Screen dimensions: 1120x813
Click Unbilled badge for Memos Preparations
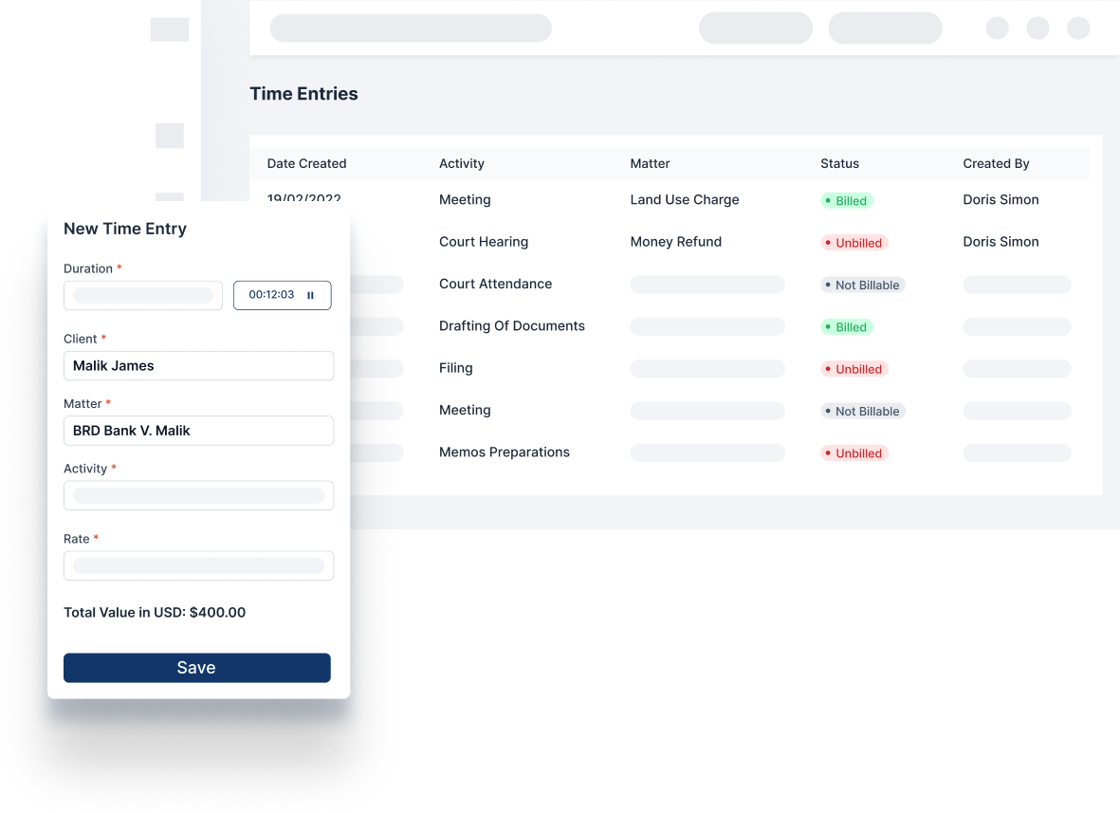click(x=854, y=453)
